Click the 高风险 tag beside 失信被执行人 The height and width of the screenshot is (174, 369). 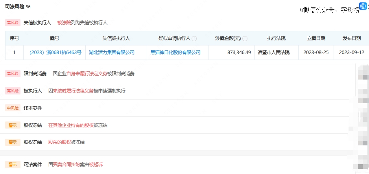[x=13, y=23]
